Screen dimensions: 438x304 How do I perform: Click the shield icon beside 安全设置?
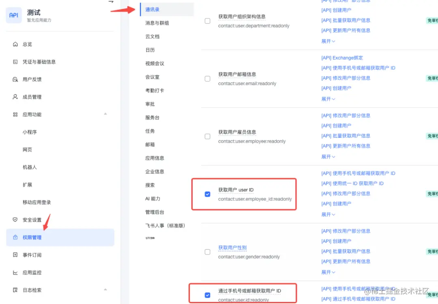click(x=15, y=220)
